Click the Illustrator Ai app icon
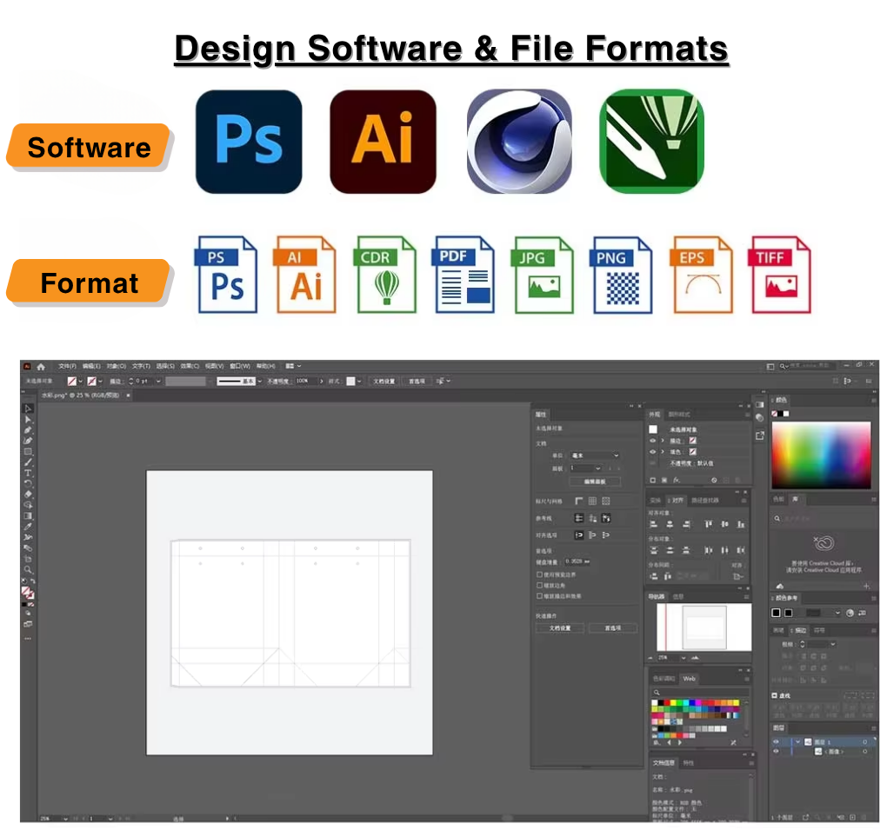This screenshot has height=830, width=880. click(x=383, y=142)
